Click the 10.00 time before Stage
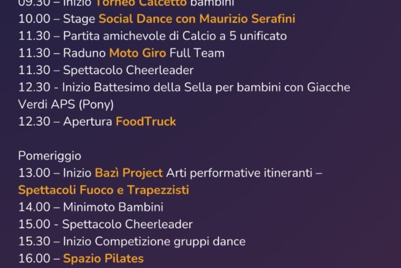The image size is (401, 268). point(32,19)
